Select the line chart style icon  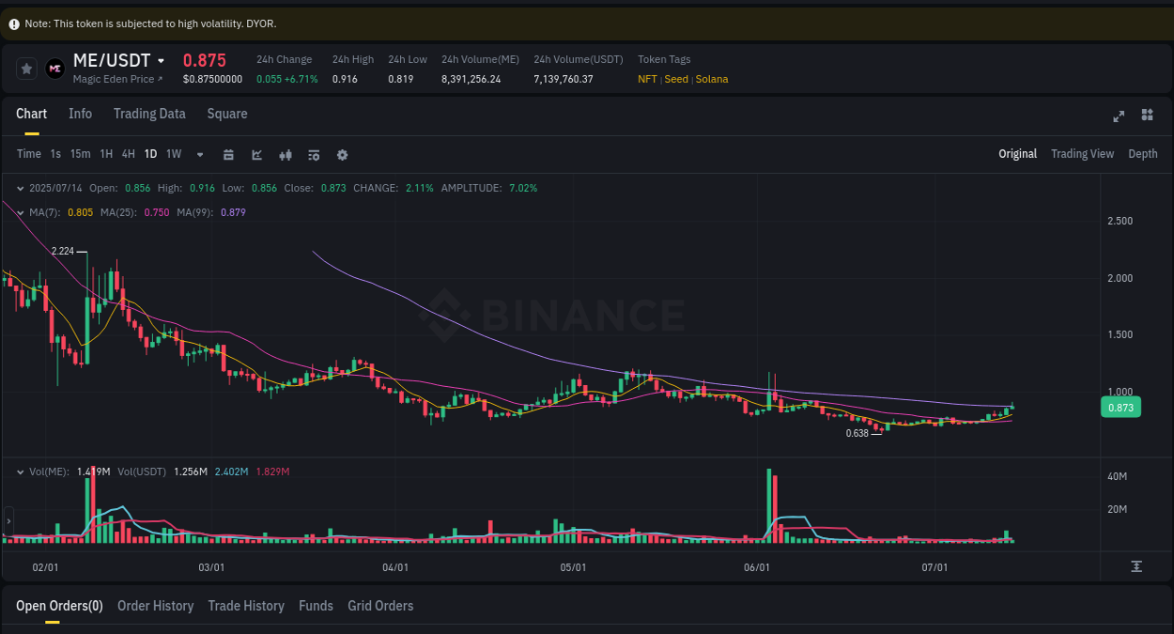256,154
